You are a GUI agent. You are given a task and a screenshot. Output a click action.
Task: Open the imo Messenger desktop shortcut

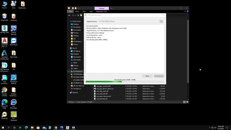pyautogui.click(x=14, y=104)
